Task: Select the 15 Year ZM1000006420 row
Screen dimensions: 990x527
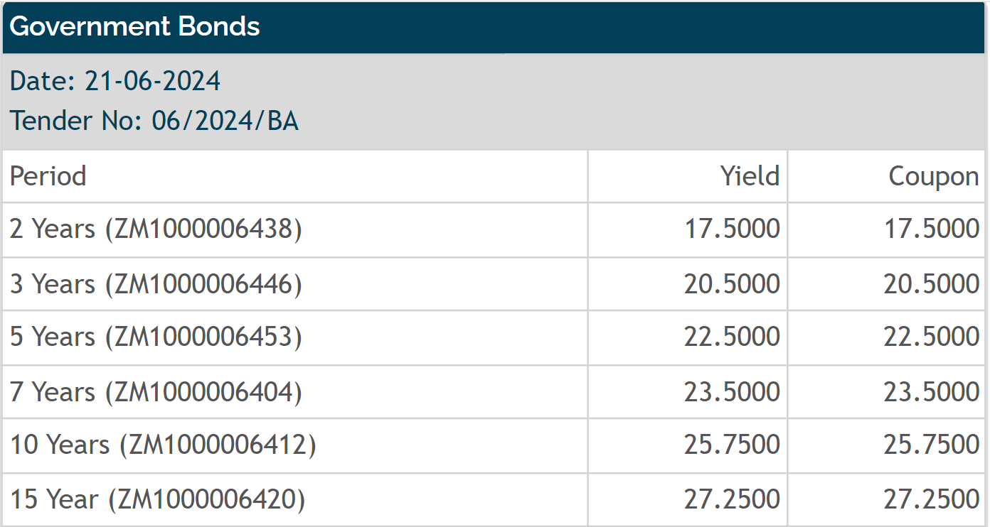Action: click(x=495, y=499)
